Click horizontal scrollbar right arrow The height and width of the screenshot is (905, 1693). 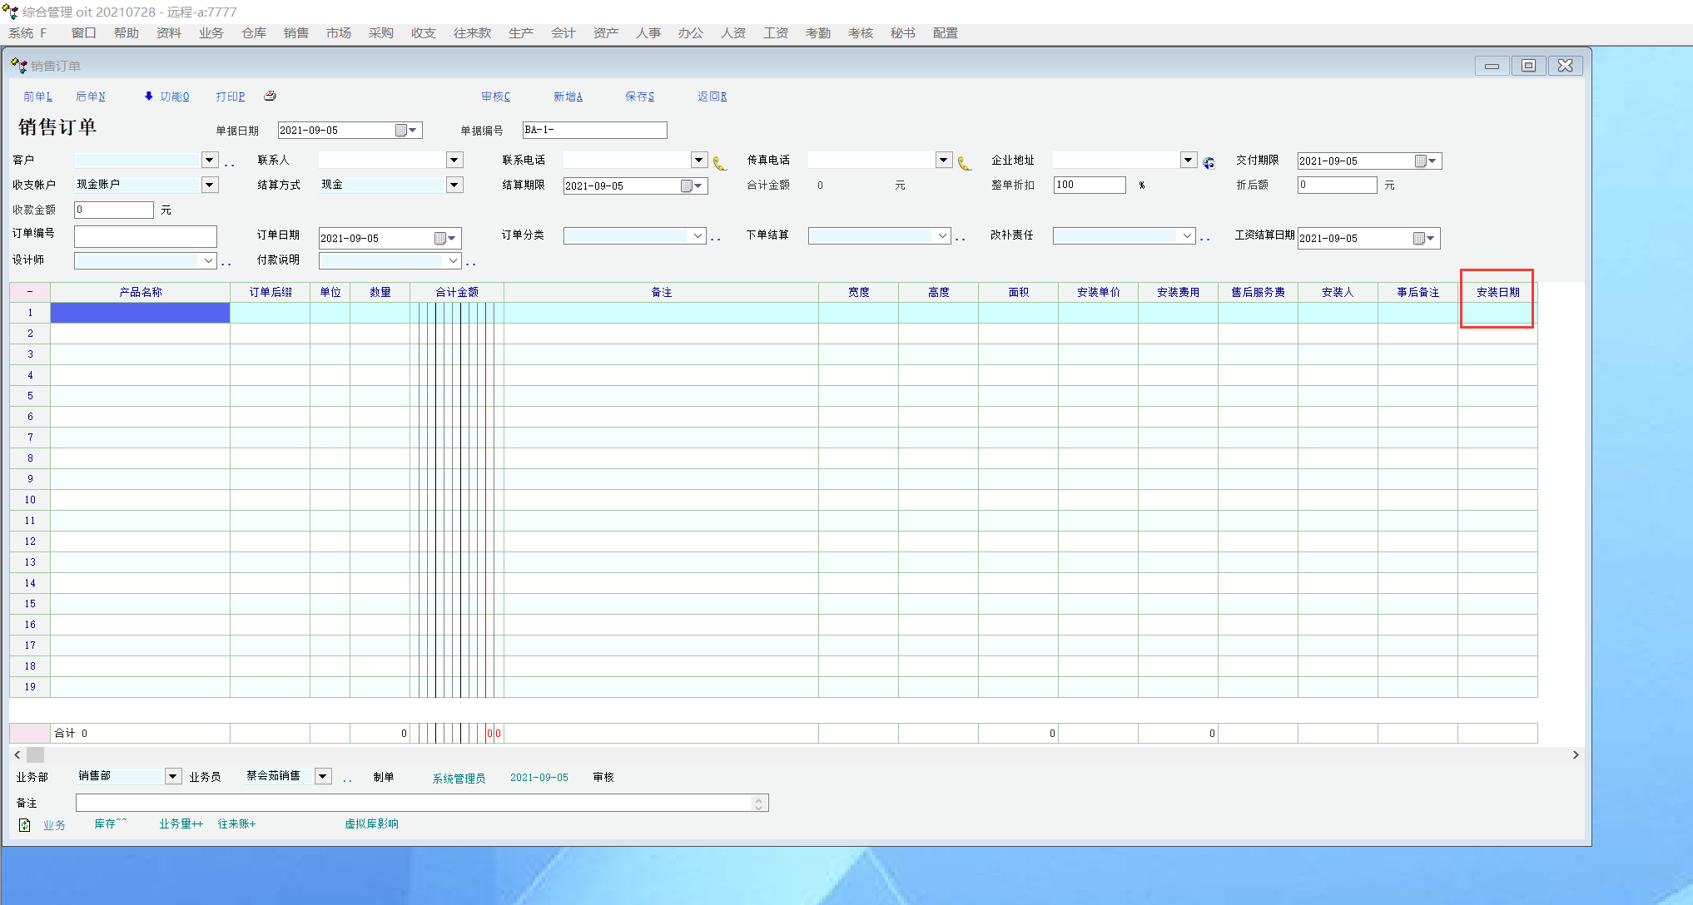pyautogui.click(x=1575, y=755)
